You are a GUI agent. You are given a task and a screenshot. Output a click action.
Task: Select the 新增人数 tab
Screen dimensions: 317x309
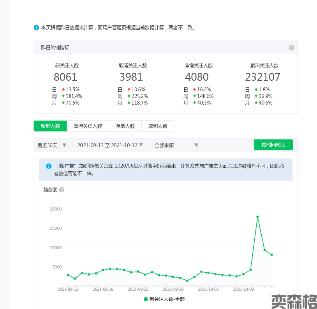tap(50, 126)
